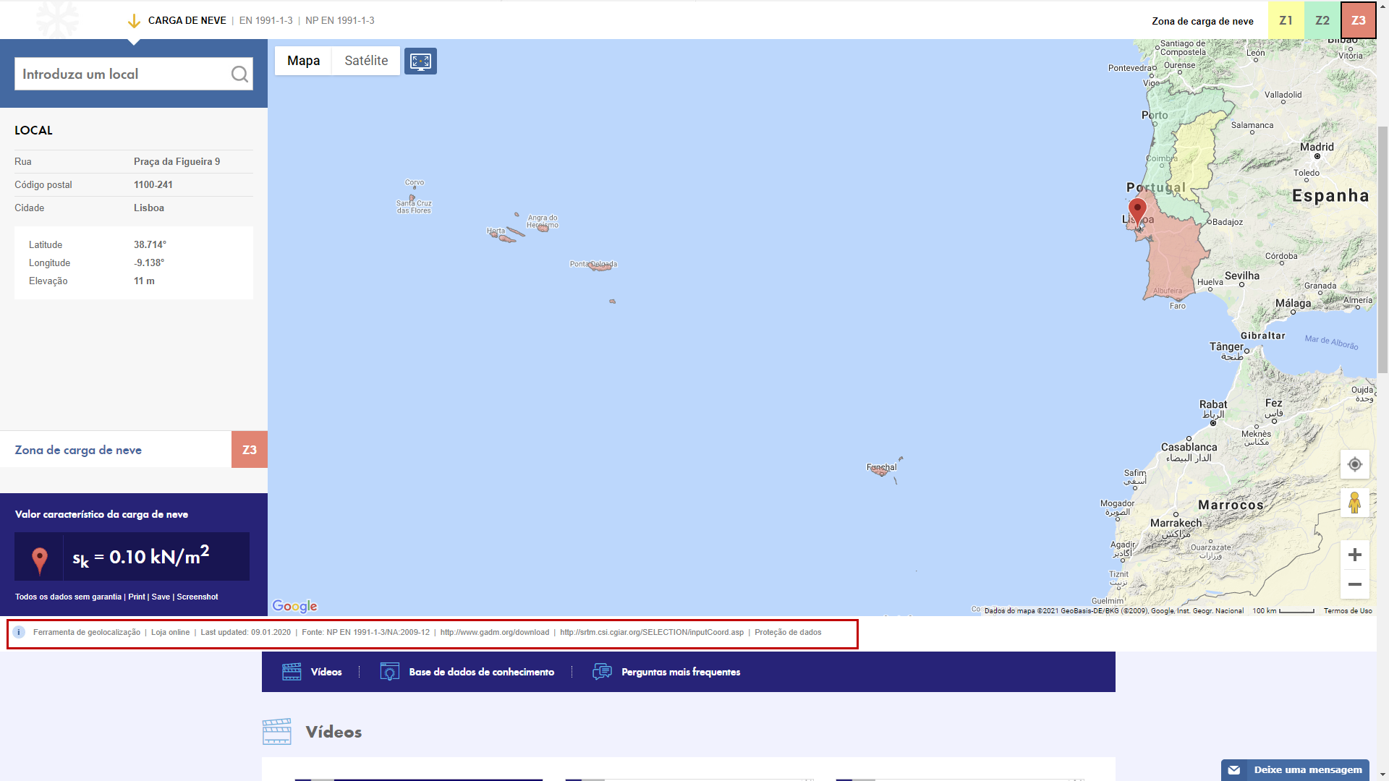Click the Screenshot link

(x=197, y=597)
